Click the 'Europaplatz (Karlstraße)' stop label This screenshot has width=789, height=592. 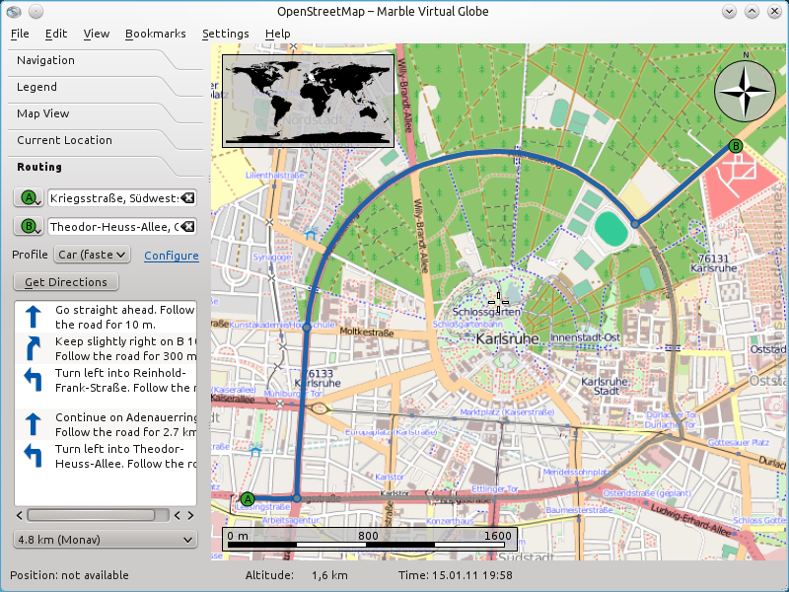[x=391, y=432]
